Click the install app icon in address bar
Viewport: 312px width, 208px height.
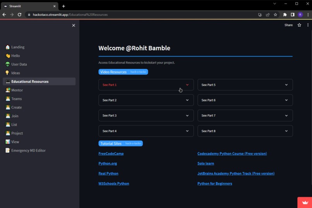[260, 15]
